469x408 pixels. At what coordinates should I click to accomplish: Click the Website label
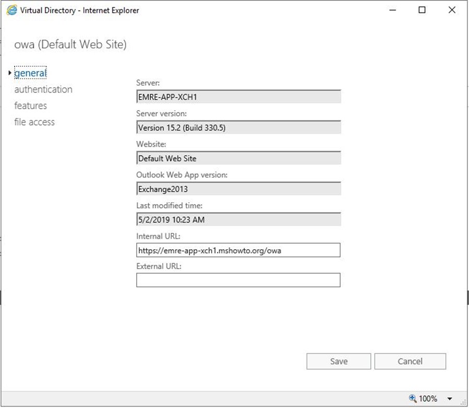[x=151, y=144]
